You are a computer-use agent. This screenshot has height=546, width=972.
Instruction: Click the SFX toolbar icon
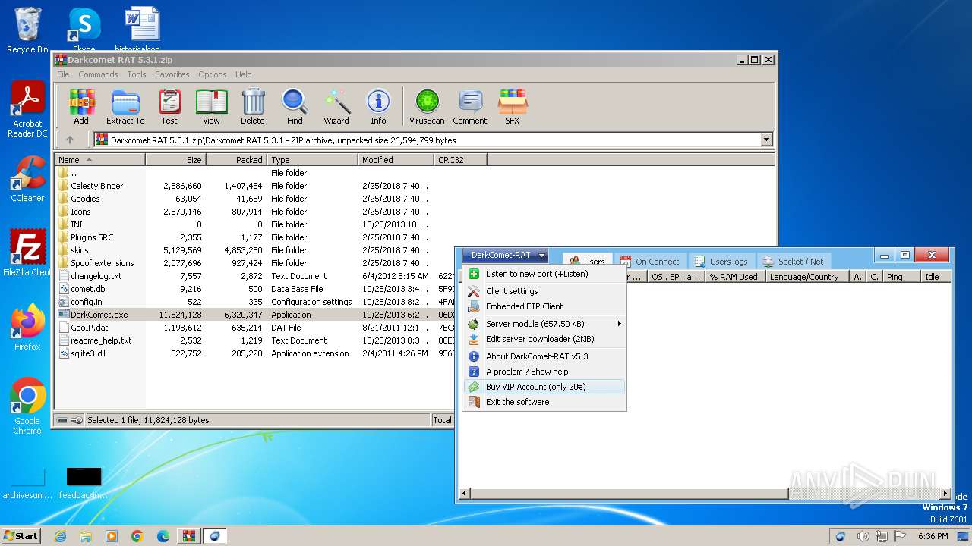tap(513, 106)
